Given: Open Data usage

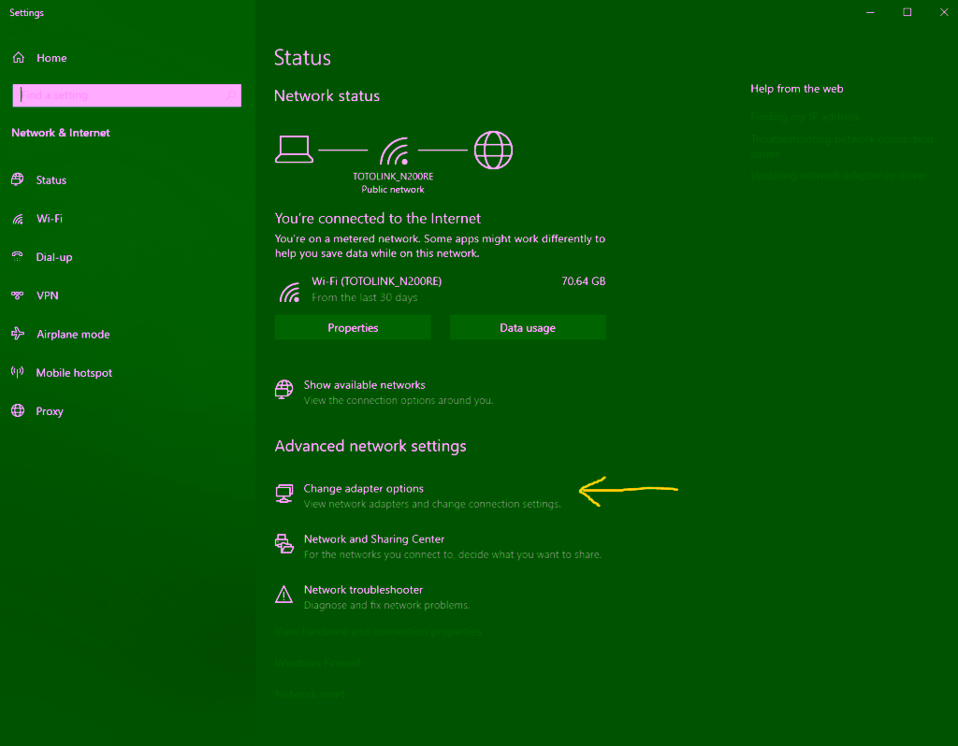Looking at the screenshot, I should 528,328.
